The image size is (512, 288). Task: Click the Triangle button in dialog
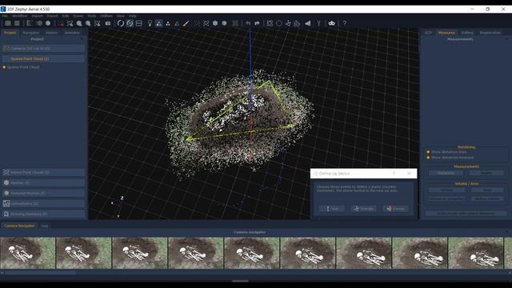coord(364,208)
